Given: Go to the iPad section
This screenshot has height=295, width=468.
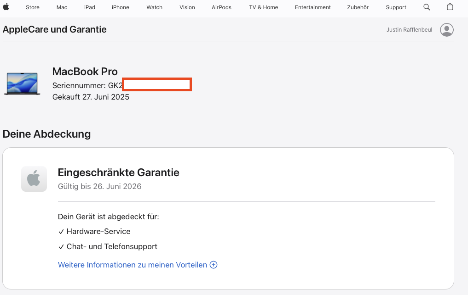Looking at the screenshot, I should [x=90, y=7].
